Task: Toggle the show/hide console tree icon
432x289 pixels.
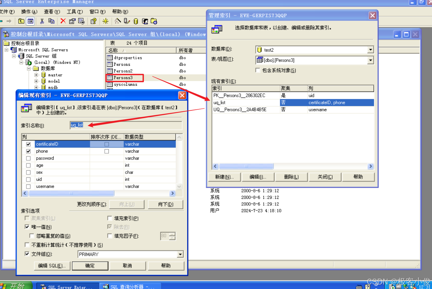Action: [x=30, y=21]
